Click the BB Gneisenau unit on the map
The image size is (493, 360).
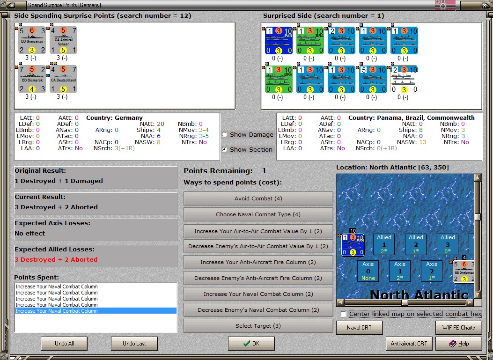[464, 272]
